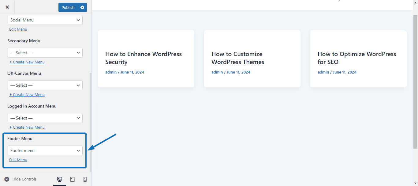This screenshot has width=418, height=186.
Task: Click Create New Menu under Secondary Menu
Action: 27,62
